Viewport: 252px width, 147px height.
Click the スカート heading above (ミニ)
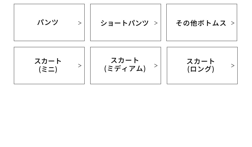coord(48,61)
